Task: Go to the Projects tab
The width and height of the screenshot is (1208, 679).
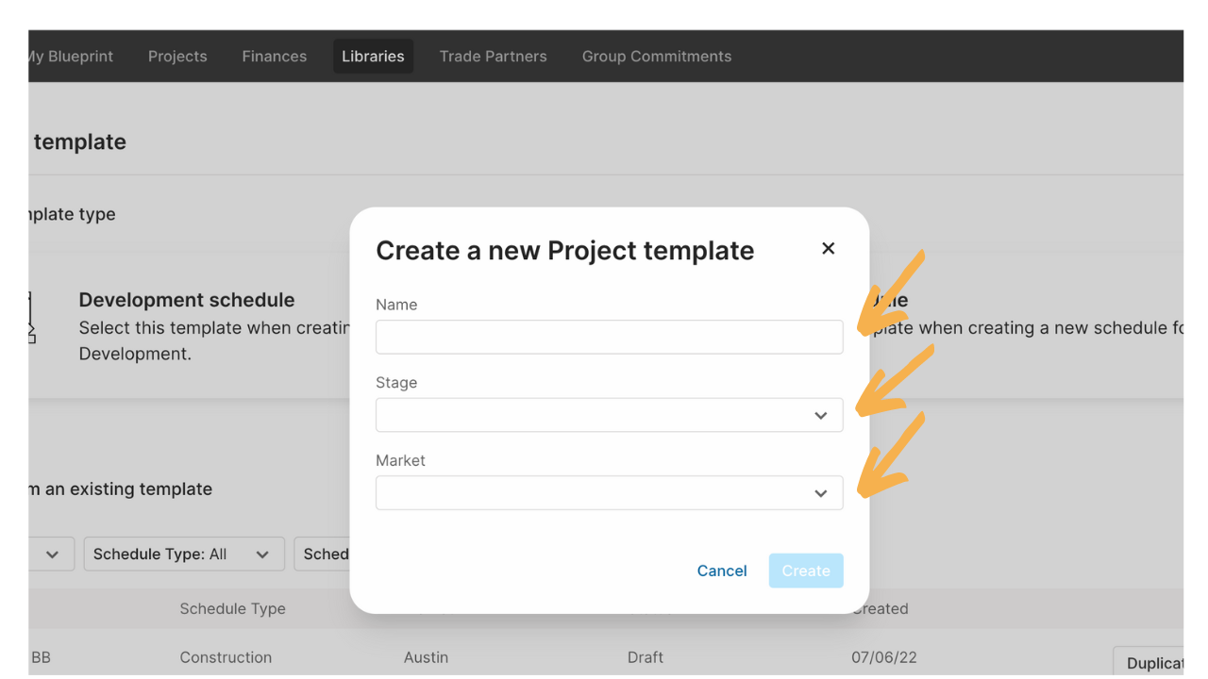Action: pos(177,57)
